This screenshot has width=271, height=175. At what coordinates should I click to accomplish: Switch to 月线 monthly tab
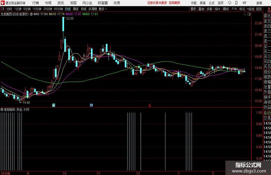[x=84, y=9]
